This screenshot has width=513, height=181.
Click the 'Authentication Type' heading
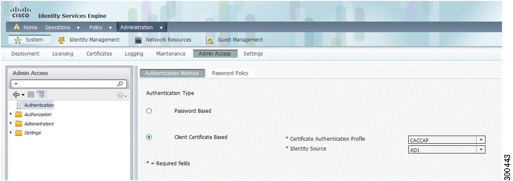pos(170,93)
